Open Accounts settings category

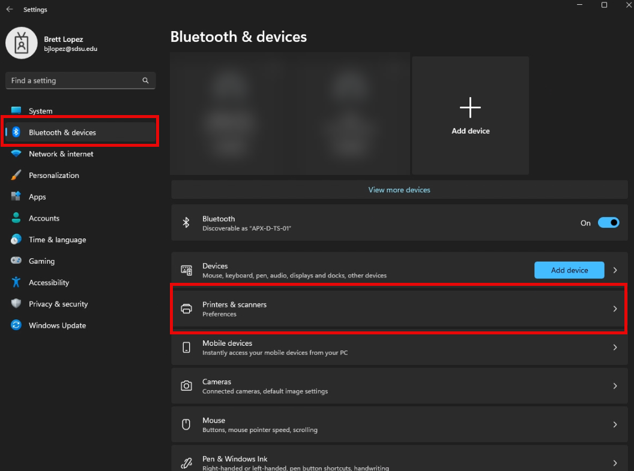(80, 218)
